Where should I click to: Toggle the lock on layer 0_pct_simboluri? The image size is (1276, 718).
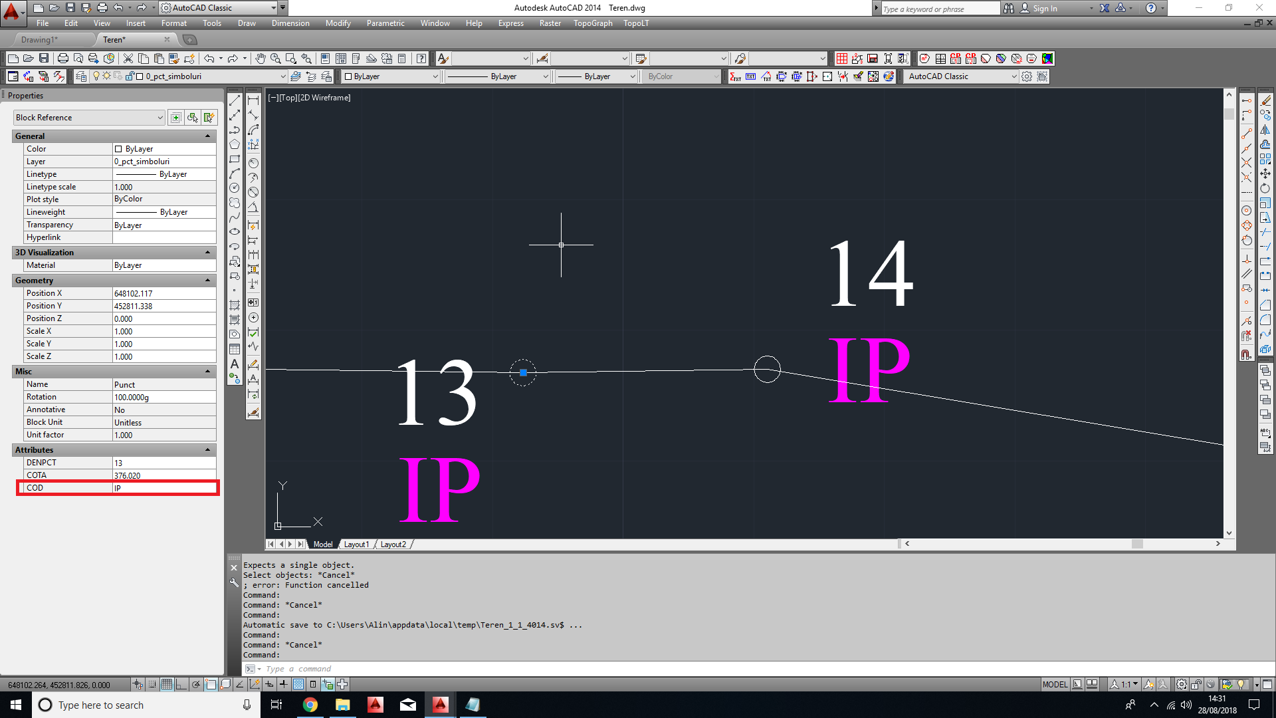pyautogui.click(x=130, y=76)
